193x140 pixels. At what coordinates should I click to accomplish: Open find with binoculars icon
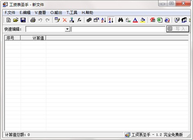point(120,20)
